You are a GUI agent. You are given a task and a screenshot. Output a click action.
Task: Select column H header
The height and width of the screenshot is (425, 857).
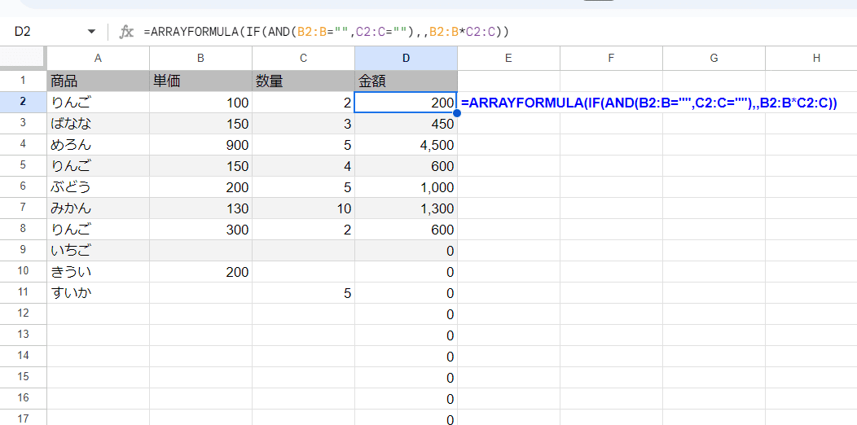point(811,59)
